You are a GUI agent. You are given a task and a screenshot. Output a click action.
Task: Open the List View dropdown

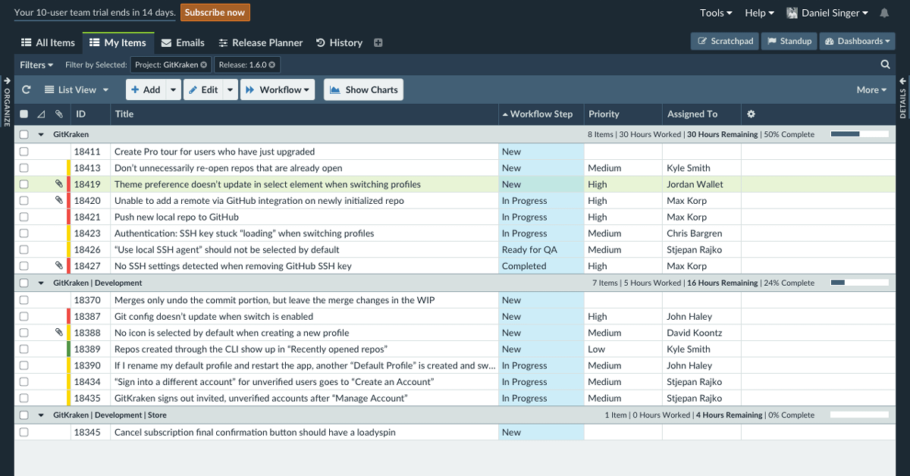tap(77, 89)
